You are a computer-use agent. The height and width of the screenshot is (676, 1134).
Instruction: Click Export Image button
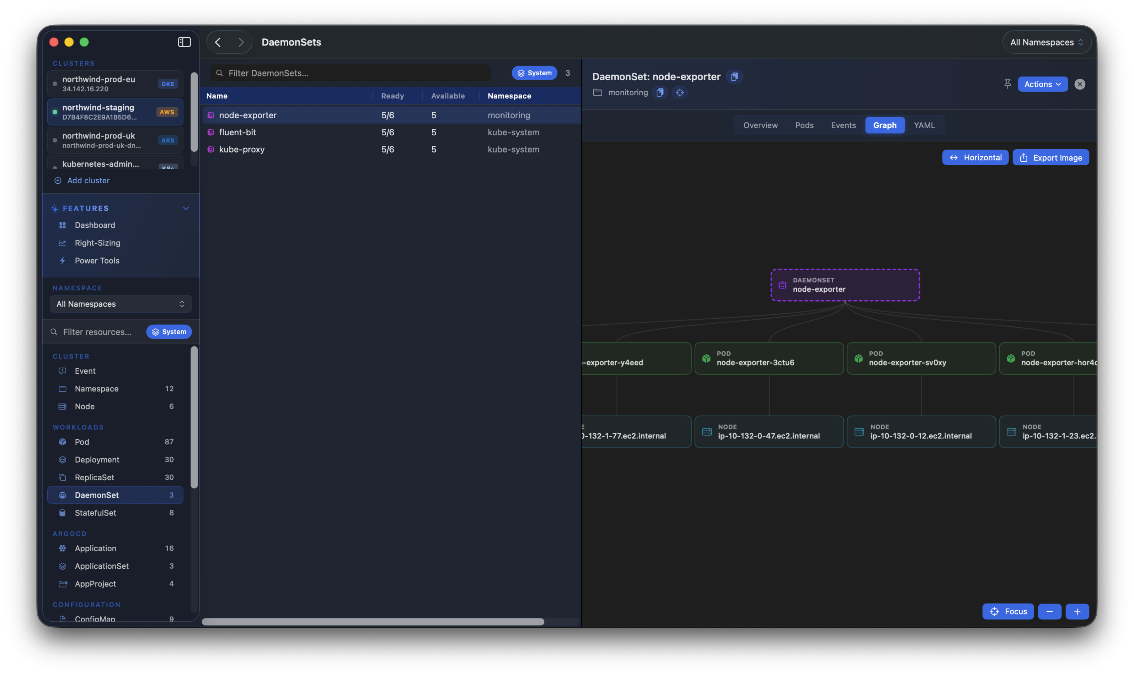(1050, 158)
